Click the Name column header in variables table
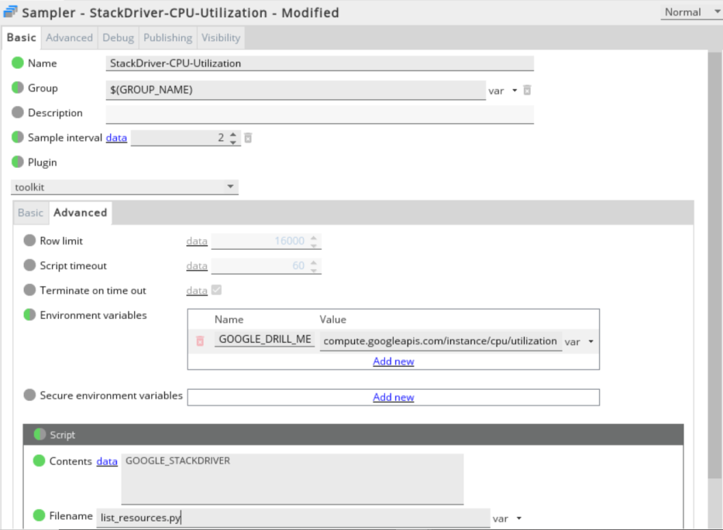This screenshot has height=530, width=723. tap(229, 320)
